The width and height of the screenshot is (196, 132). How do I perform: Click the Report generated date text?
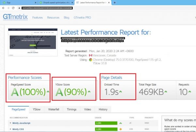click(x=111, y=51)
